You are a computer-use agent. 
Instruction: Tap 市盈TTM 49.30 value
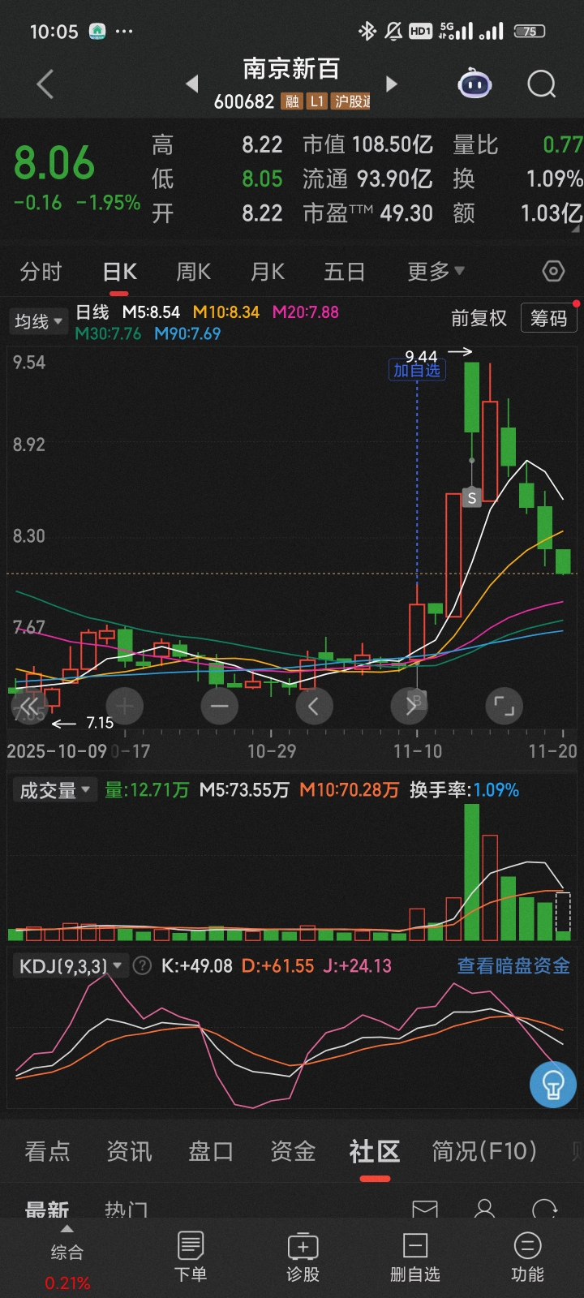coord(367,213)
